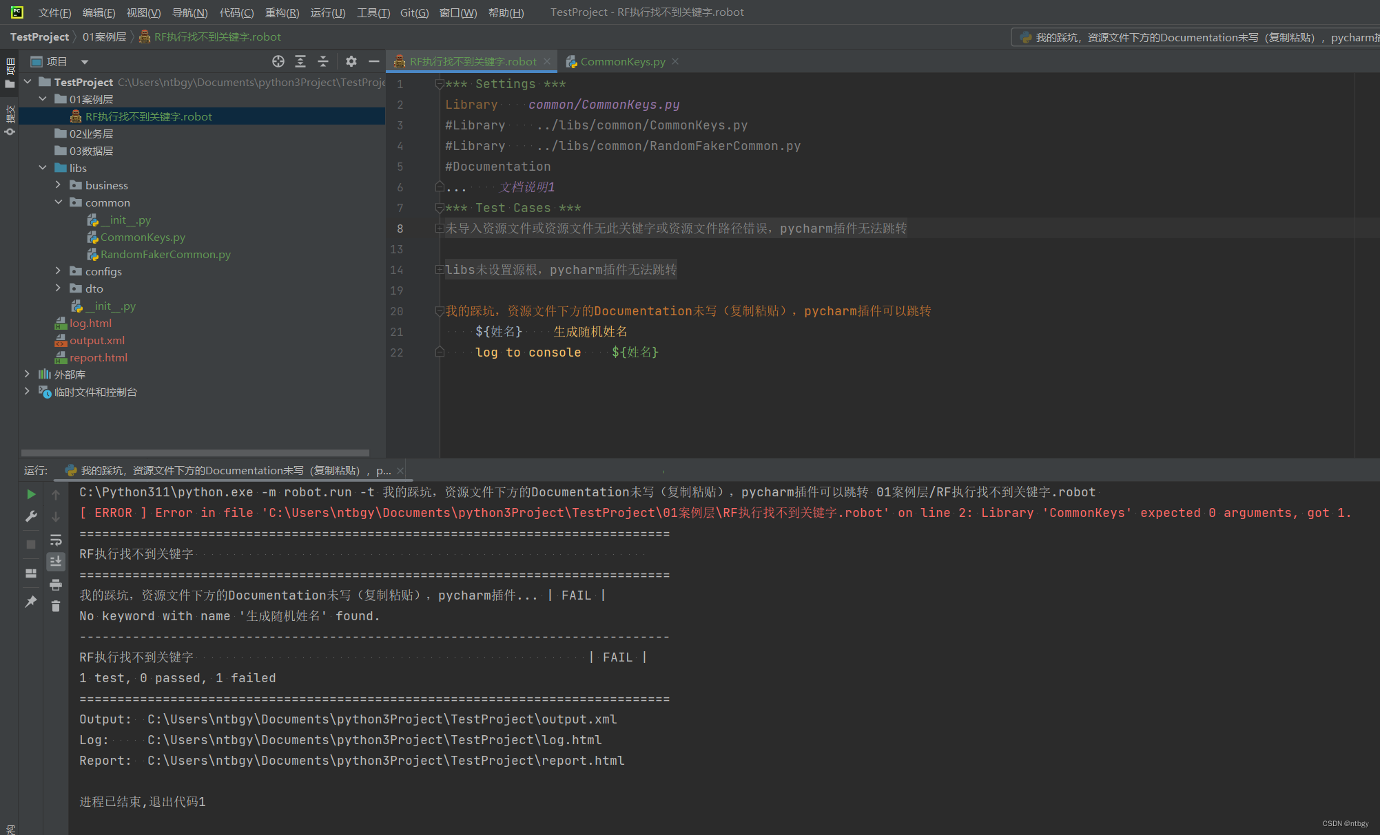Hide the project tool window

coord(373,61)
